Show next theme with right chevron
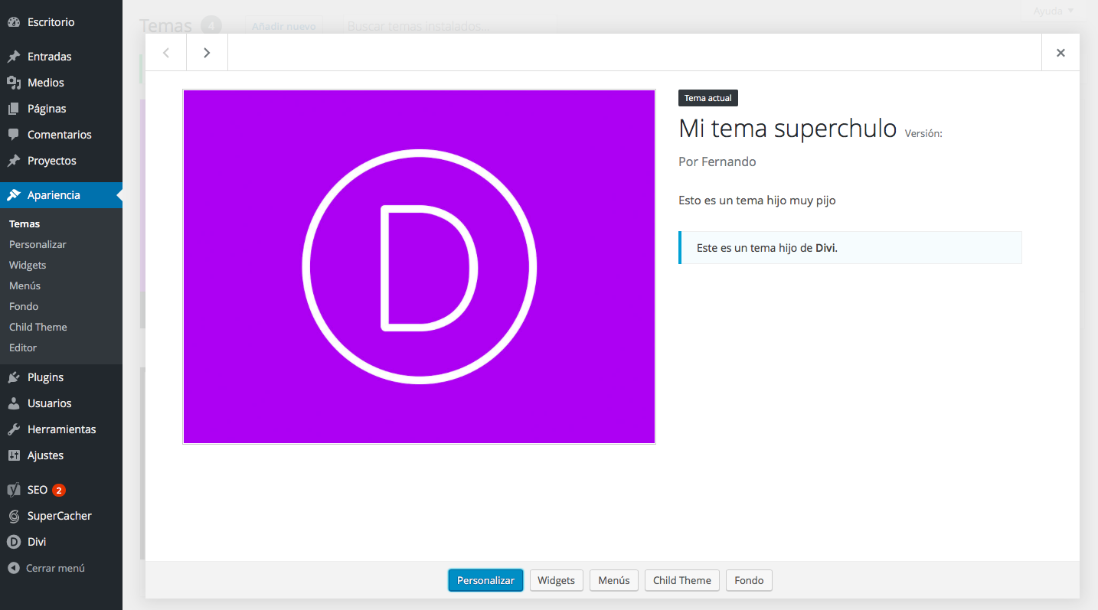 pyautogui.click(x=207, y=53)
